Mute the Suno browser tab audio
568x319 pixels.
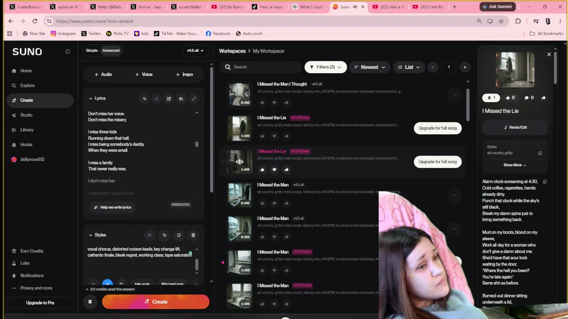click(355, 7)
